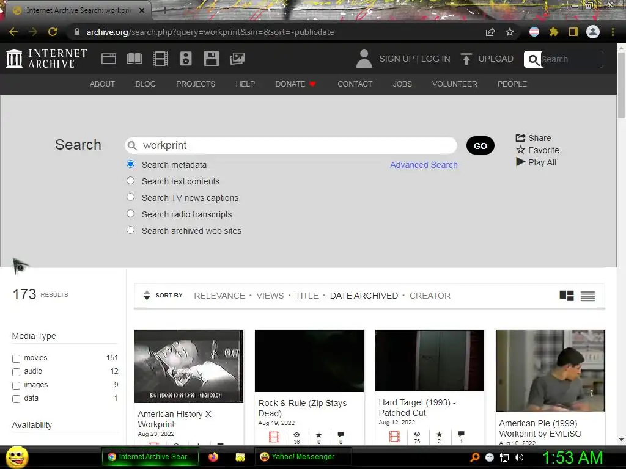The image size is (626, 469).
Task: Open the Chrome profile avatar
Action: pos(593,32)
